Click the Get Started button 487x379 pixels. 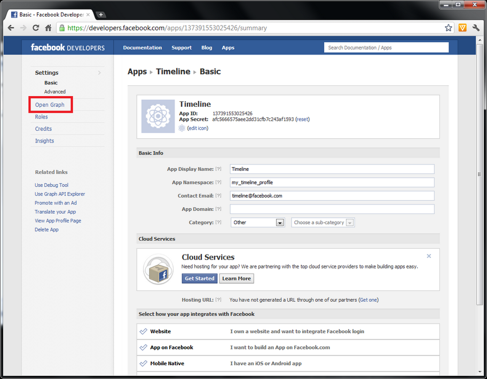click(x=199, y=279)
